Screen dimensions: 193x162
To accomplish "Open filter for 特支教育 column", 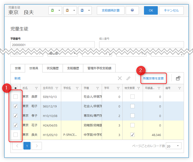I will (x=139, y=88).
